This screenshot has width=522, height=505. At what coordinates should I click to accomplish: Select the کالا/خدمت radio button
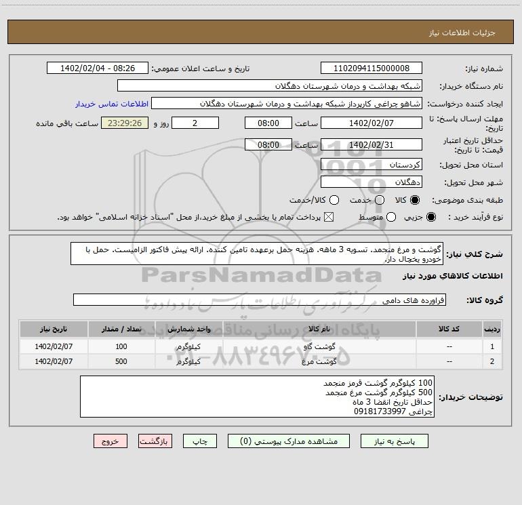tap(334, 200)
